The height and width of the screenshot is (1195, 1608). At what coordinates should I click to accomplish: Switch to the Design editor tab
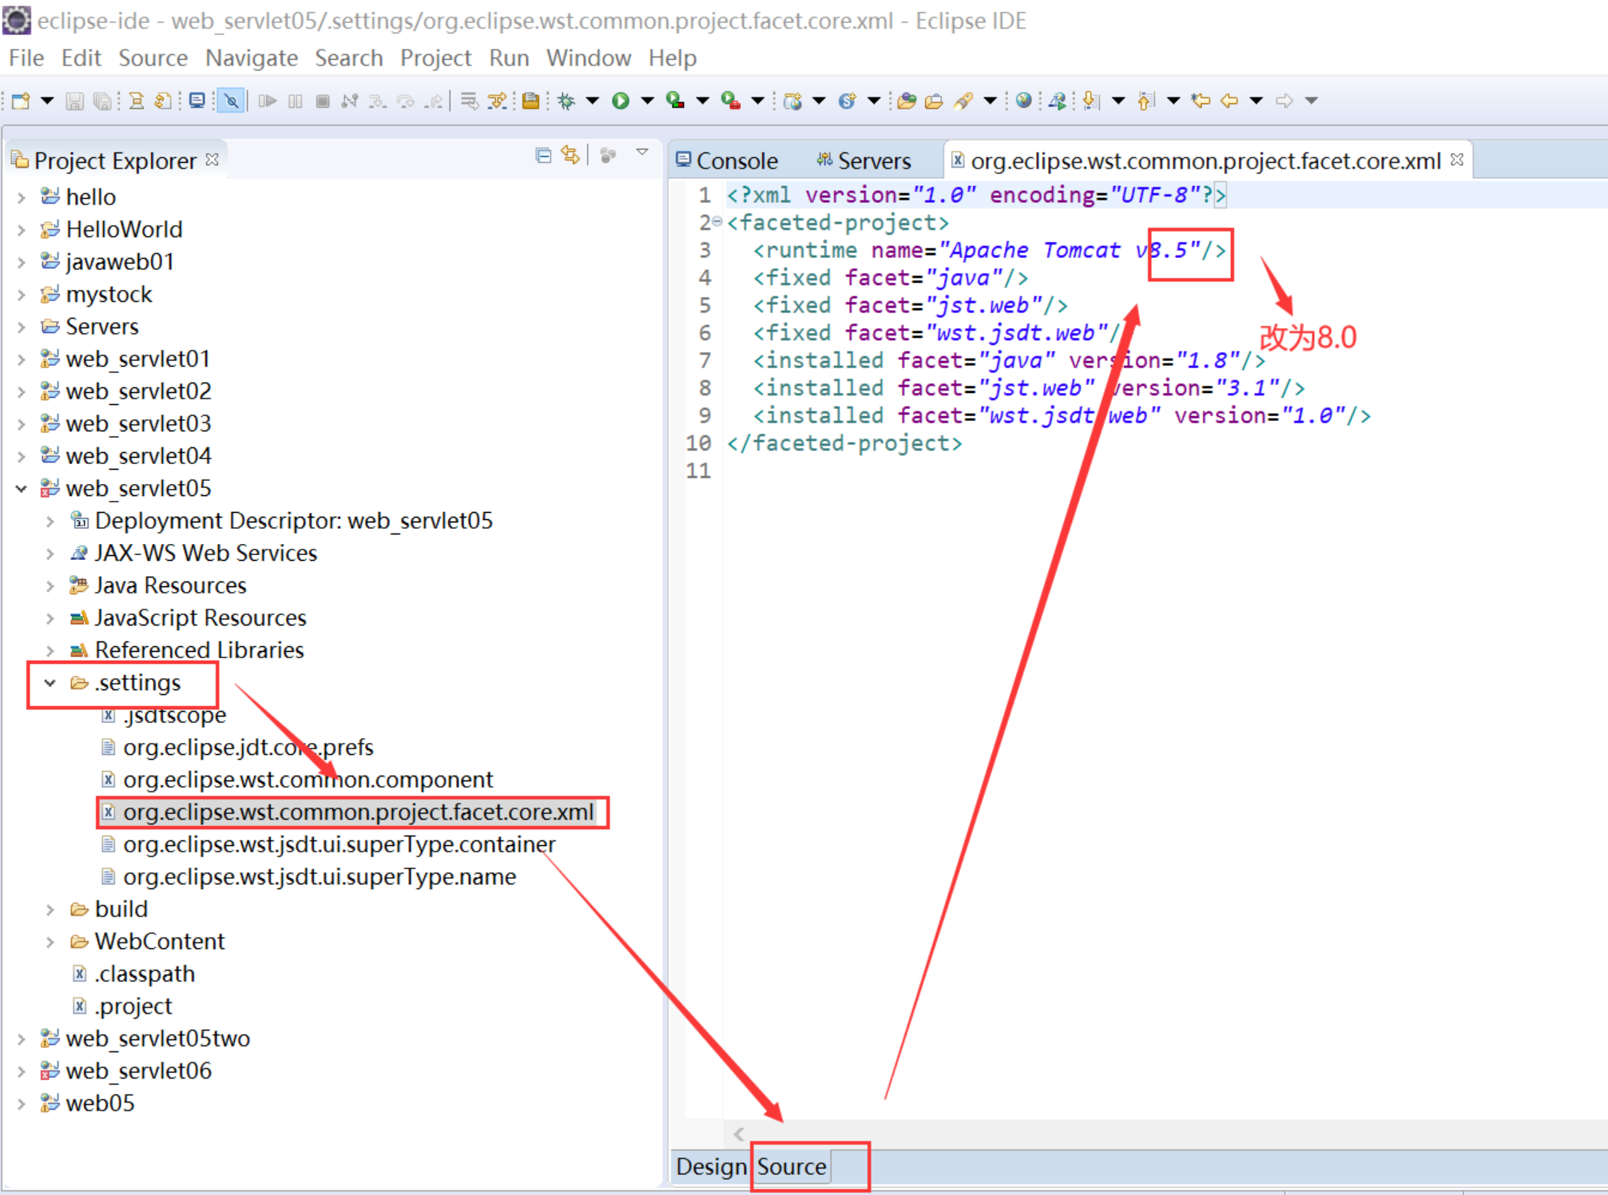711,1167
